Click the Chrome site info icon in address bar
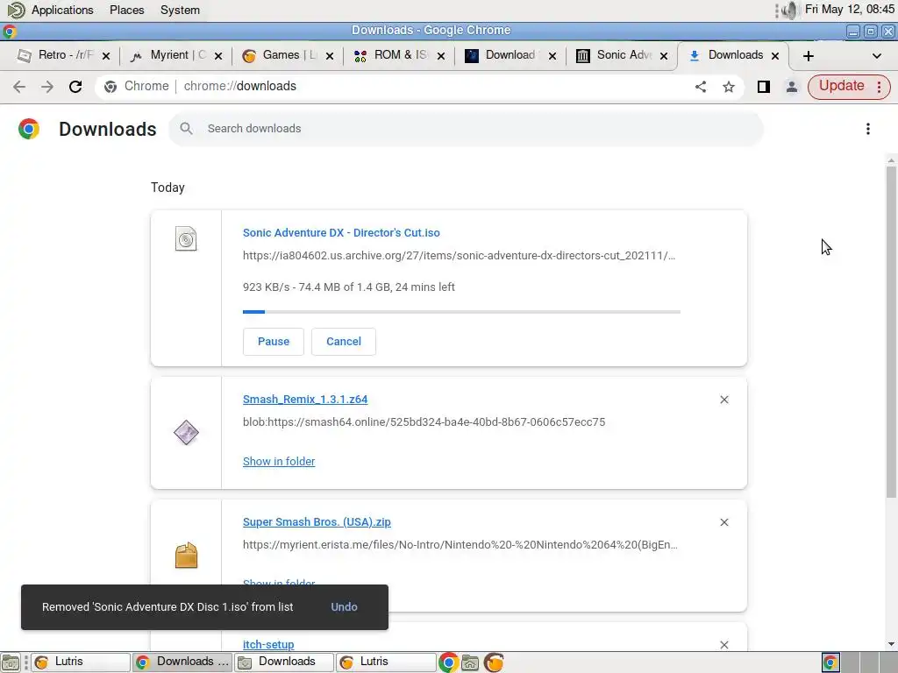 (x=110, y=87)
